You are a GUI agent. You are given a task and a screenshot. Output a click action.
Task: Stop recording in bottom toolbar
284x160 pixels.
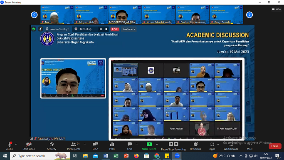[176, 144]
